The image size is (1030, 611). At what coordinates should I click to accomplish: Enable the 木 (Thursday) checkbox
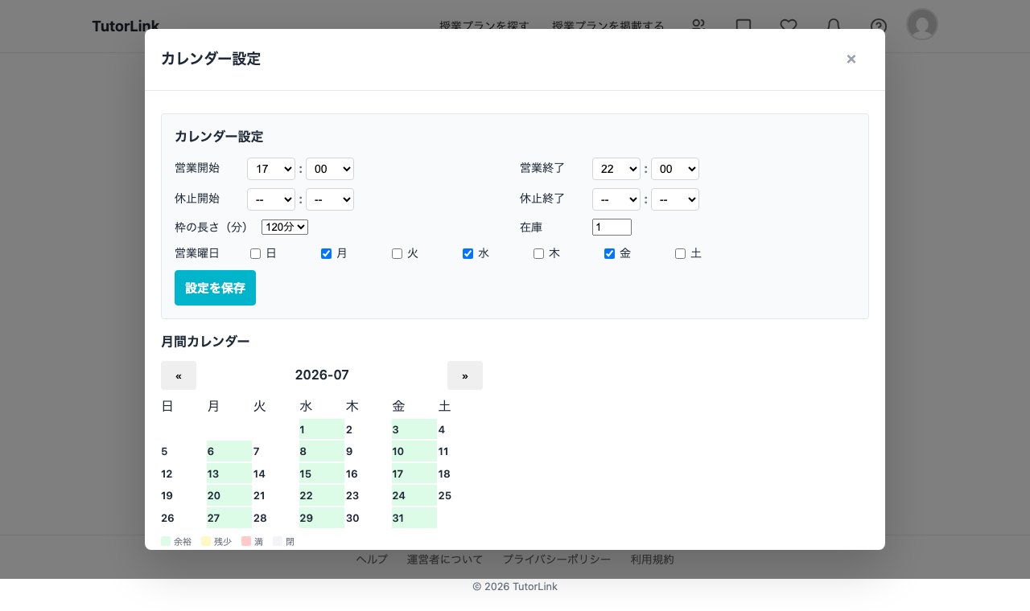pyautogui.click(x=538, y=253)
